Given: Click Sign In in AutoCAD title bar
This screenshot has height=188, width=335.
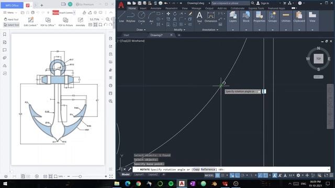Looking at the screenshot, I should (263, 3).
